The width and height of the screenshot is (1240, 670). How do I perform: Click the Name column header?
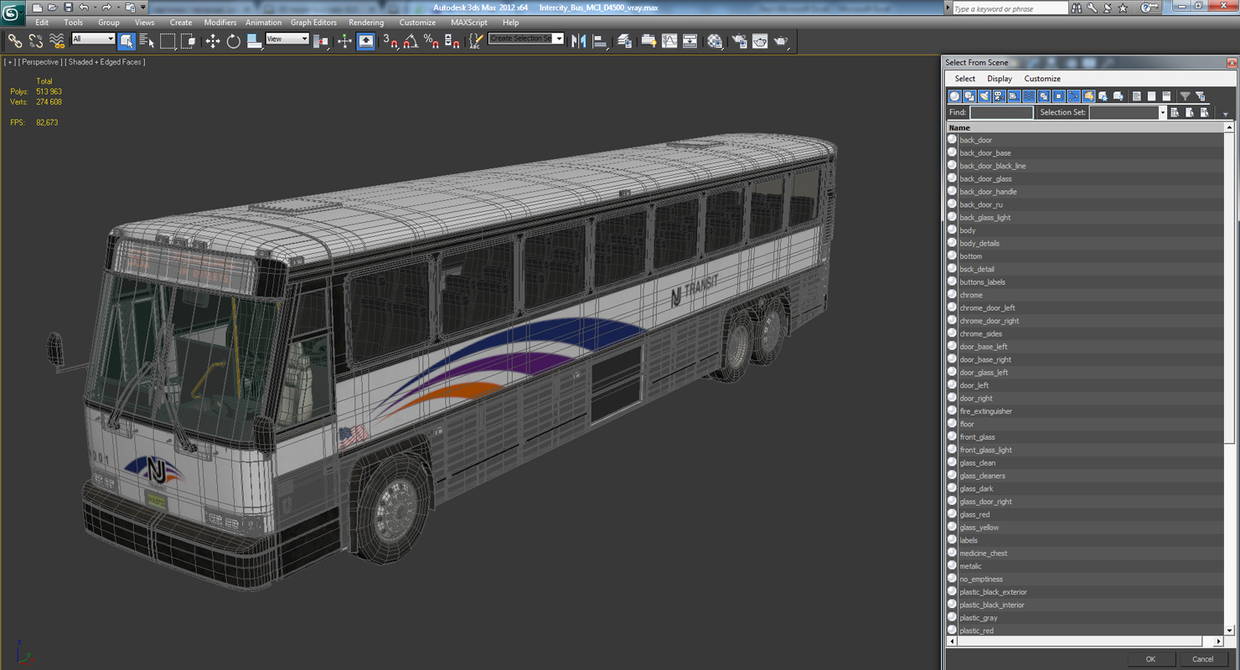pos(1086,127)
